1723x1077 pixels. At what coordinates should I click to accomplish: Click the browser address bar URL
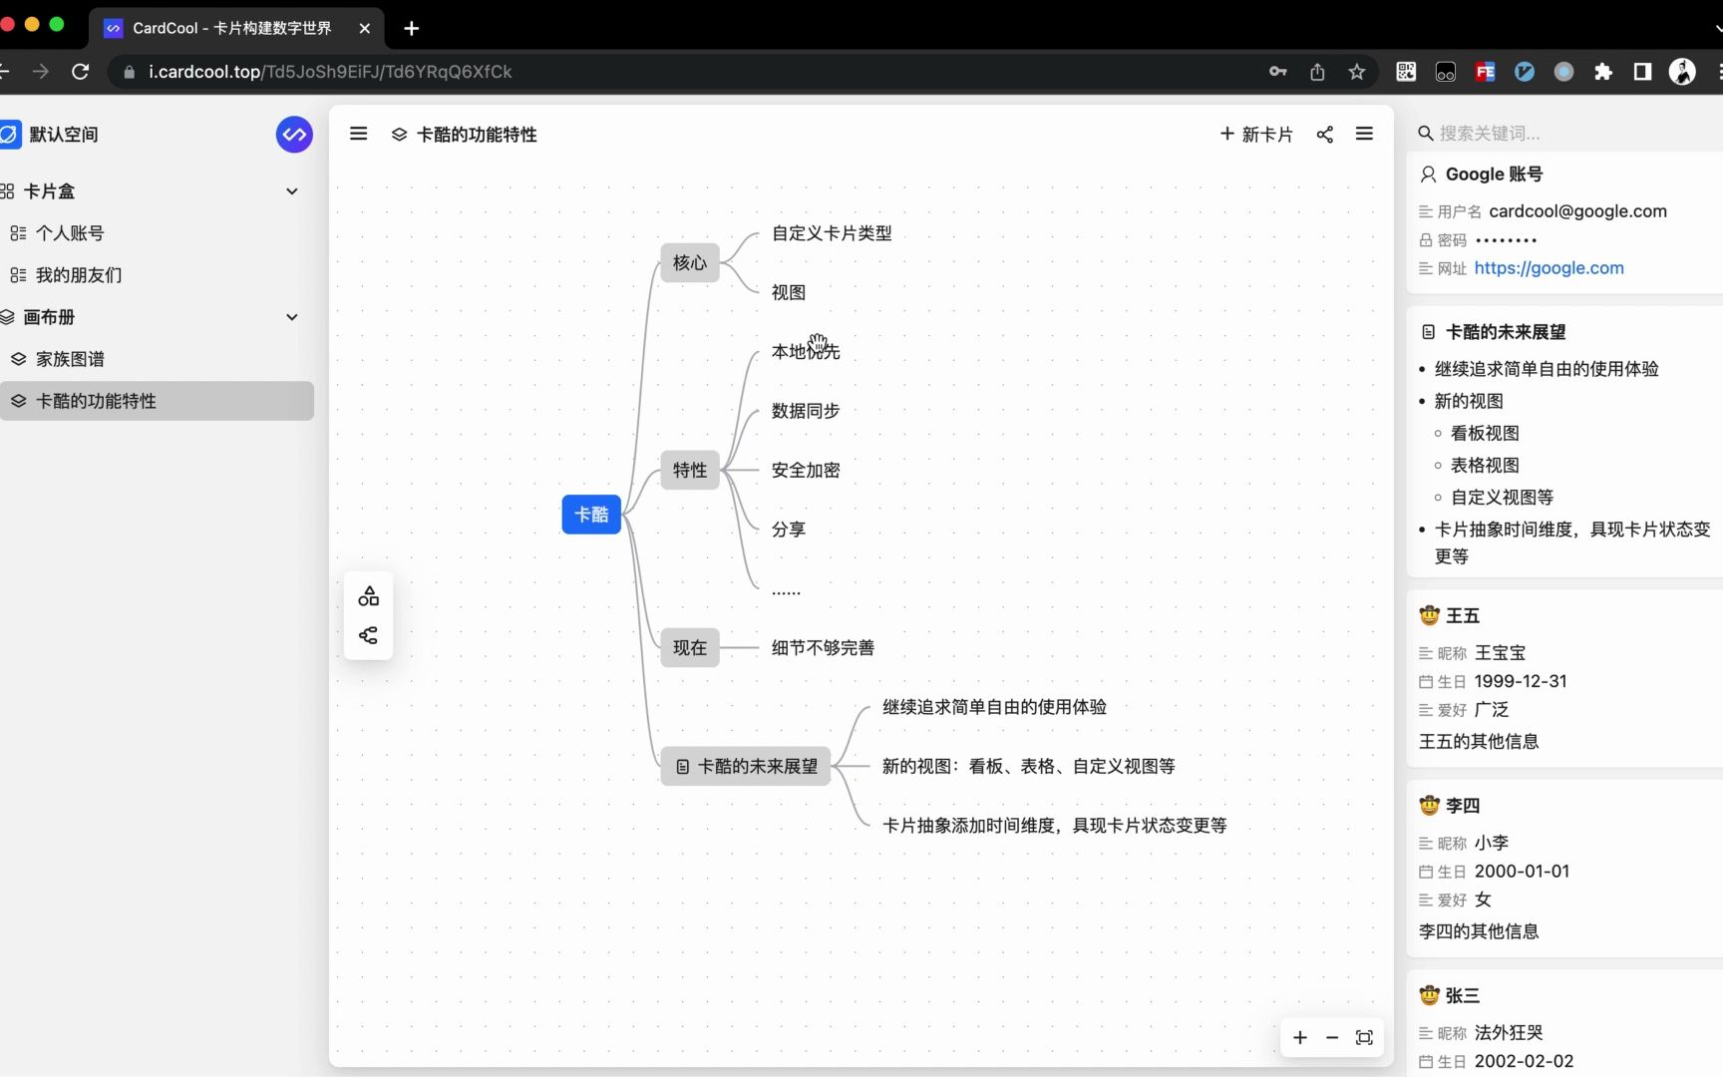pyautogui.click(x=330, y=72)
